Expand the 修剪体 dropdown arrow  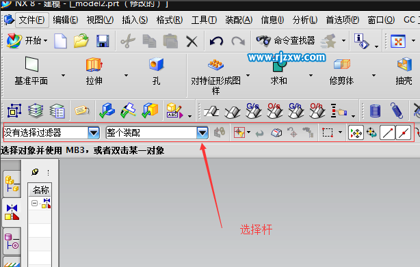[x=373, y=76]
